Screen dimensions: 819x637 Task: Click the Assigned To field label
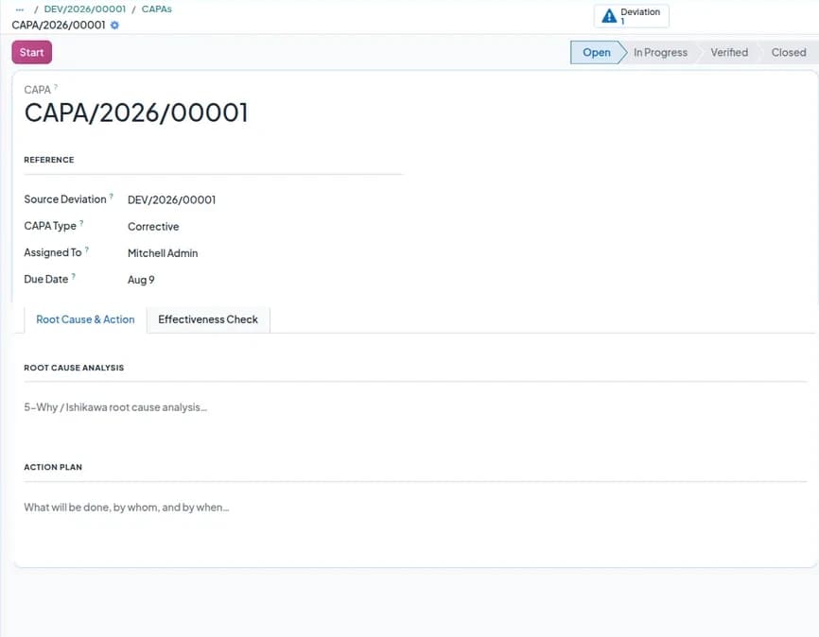pos(53,252)
